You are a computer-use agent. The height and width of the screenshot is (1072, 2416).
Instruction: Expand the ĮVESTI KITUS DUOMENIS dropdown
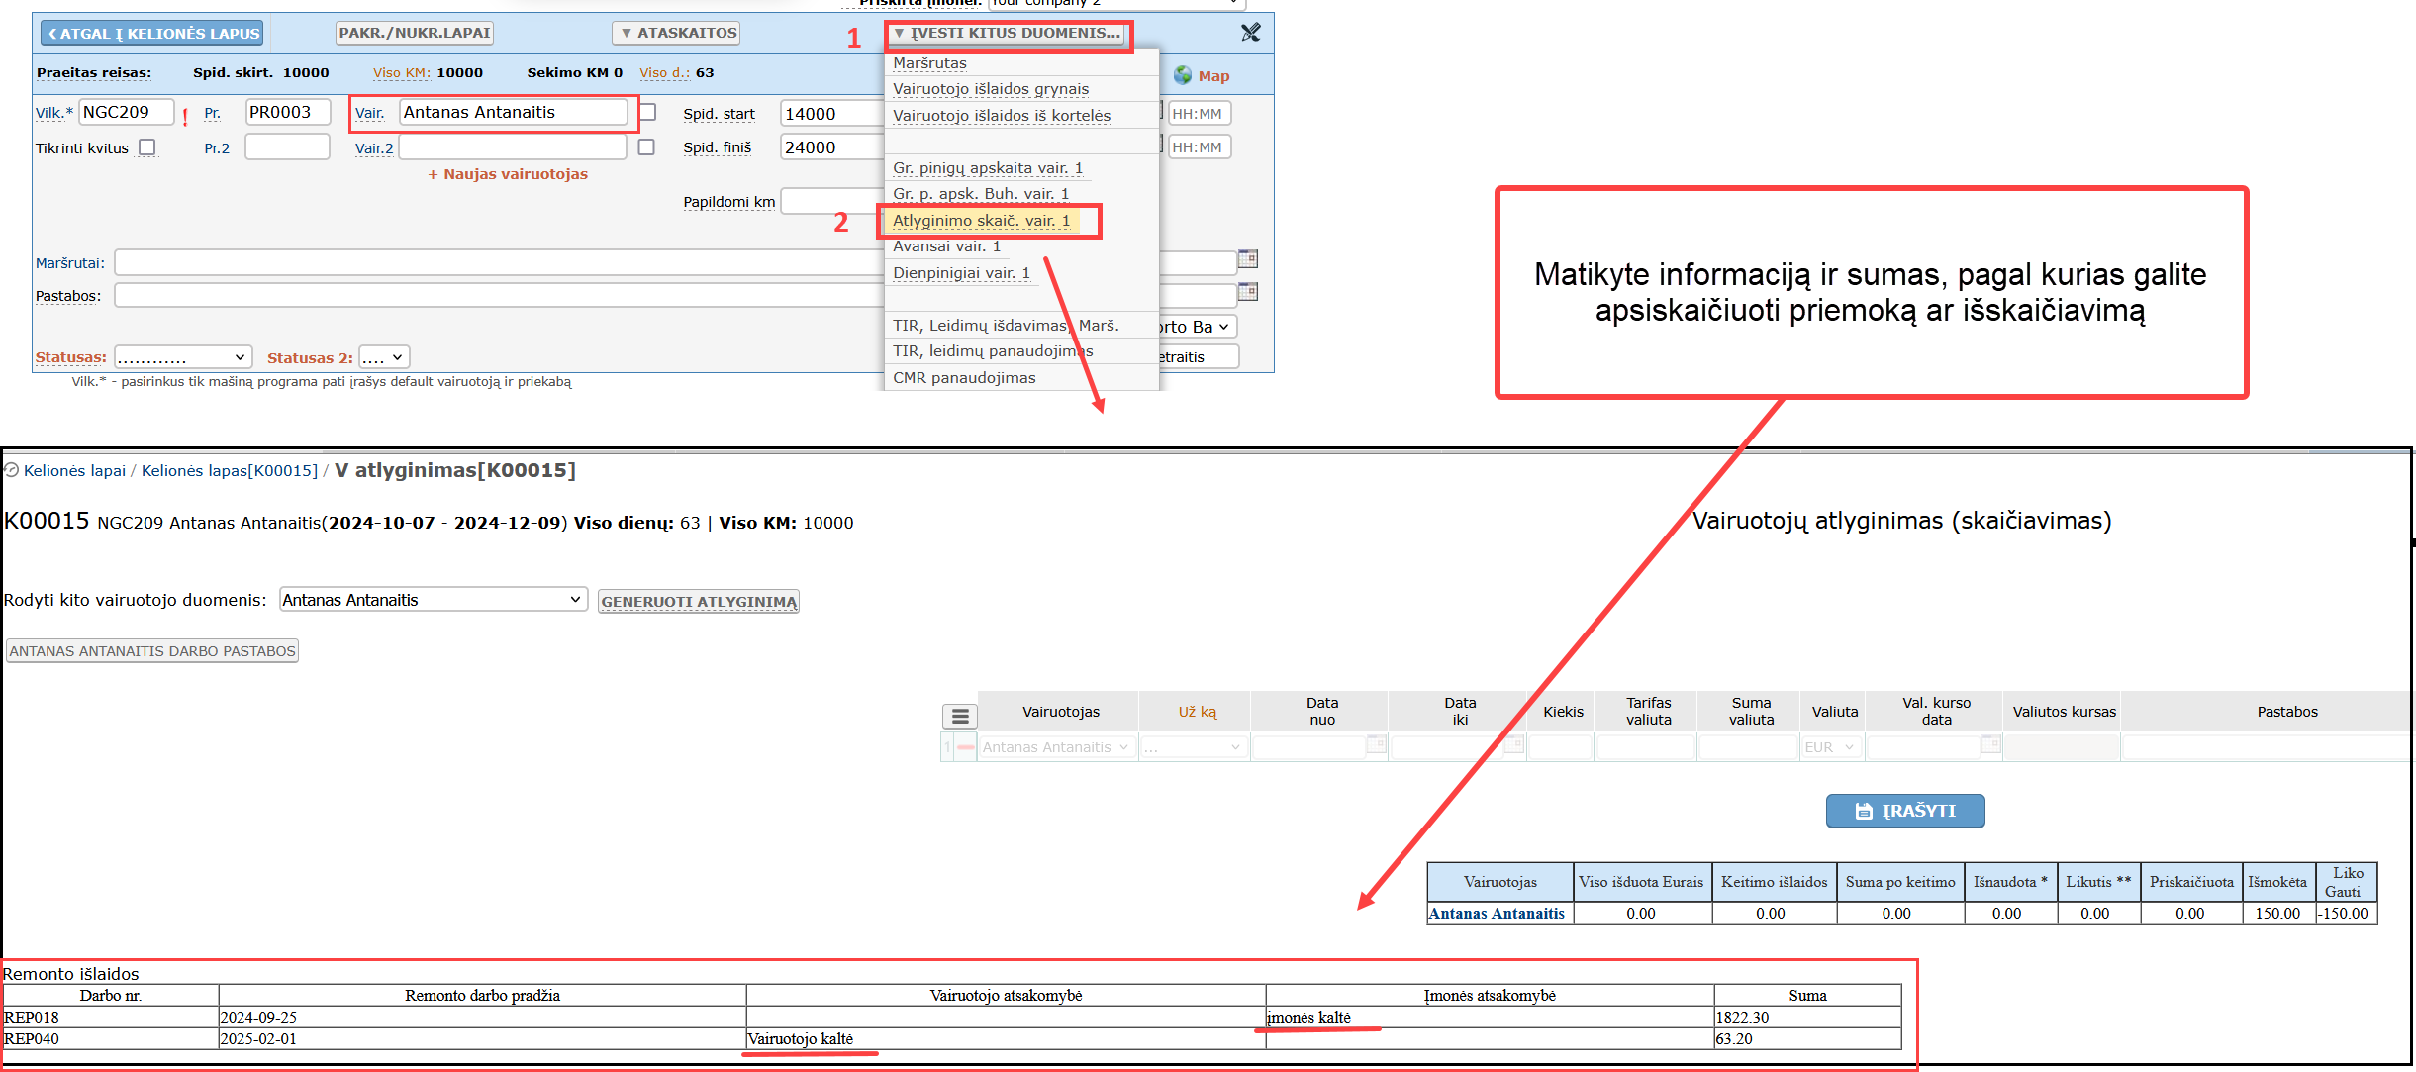coord(1006,33)
